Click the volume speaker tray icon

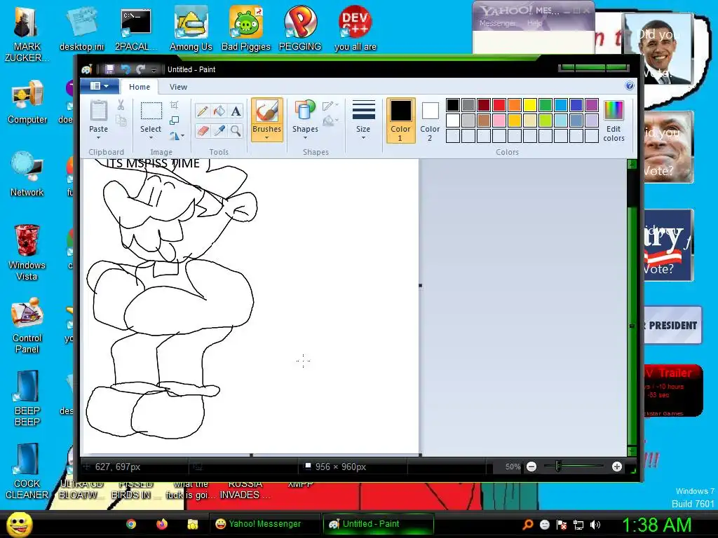coord(595,525)
